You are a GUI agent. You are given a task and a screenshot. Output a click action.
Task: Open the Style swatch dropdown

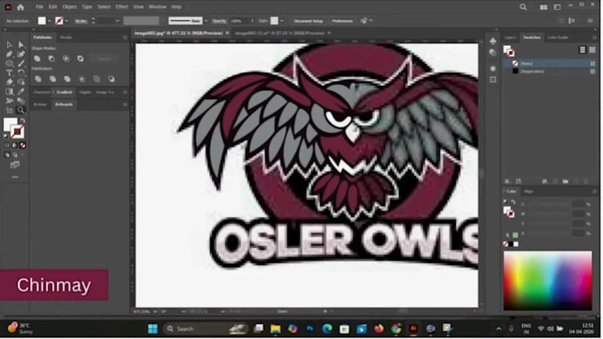click(x=282, y=20)
